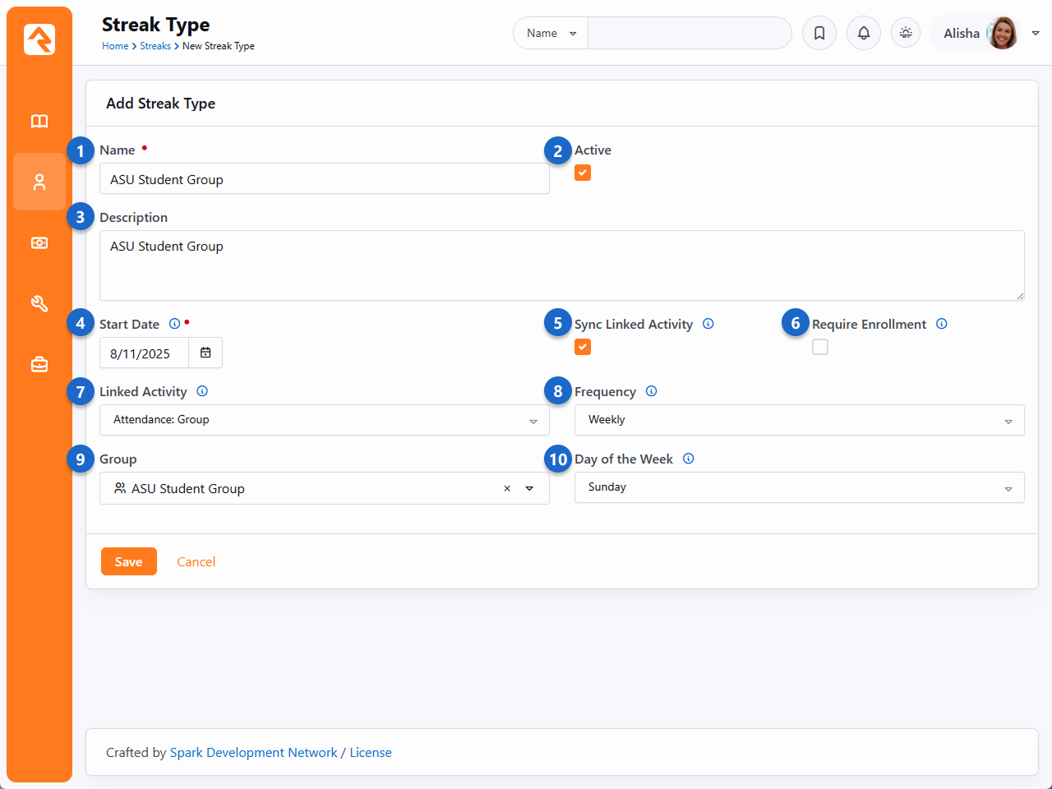The width and height of the screenshot is (1052, 789).
Task: Open the book icon in the sidebar
Action: (39, 122)
